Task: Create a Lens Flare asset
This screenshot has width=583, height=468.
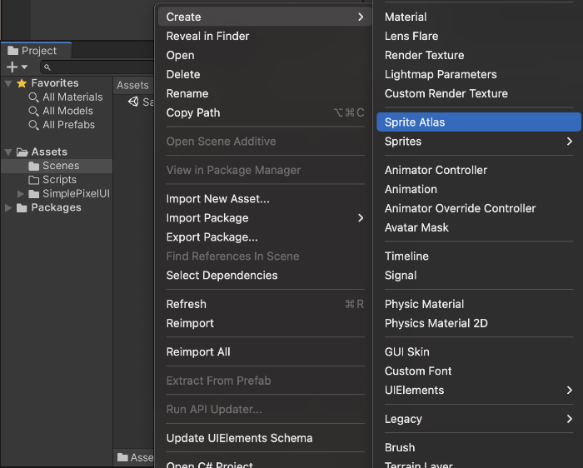Action: [x=479, y=36]
